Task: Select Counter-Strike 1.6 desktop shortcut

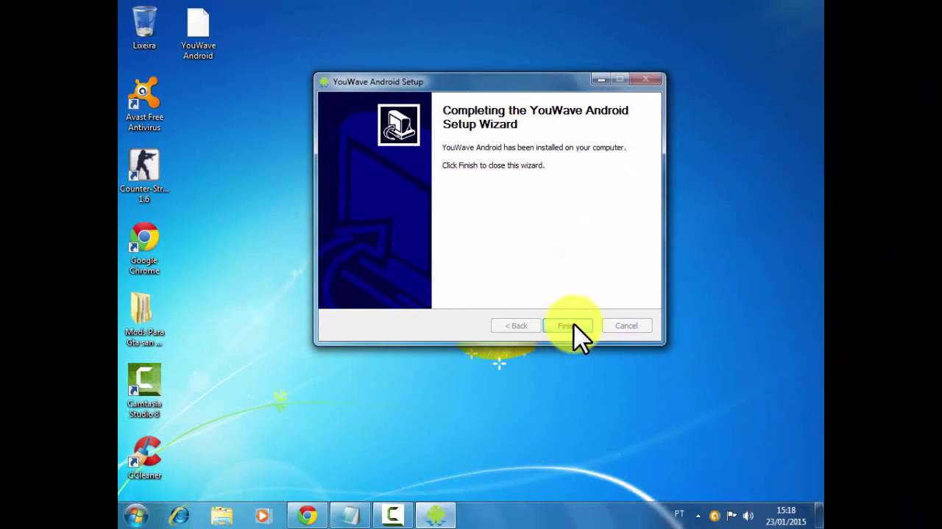Action: pos(144,176)
